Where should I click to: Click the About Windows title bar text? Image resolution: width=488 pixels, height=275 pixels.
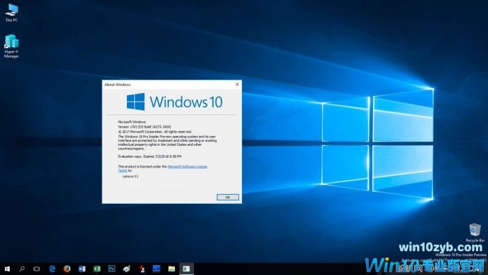pyautogui.click(x=118, y=84)
